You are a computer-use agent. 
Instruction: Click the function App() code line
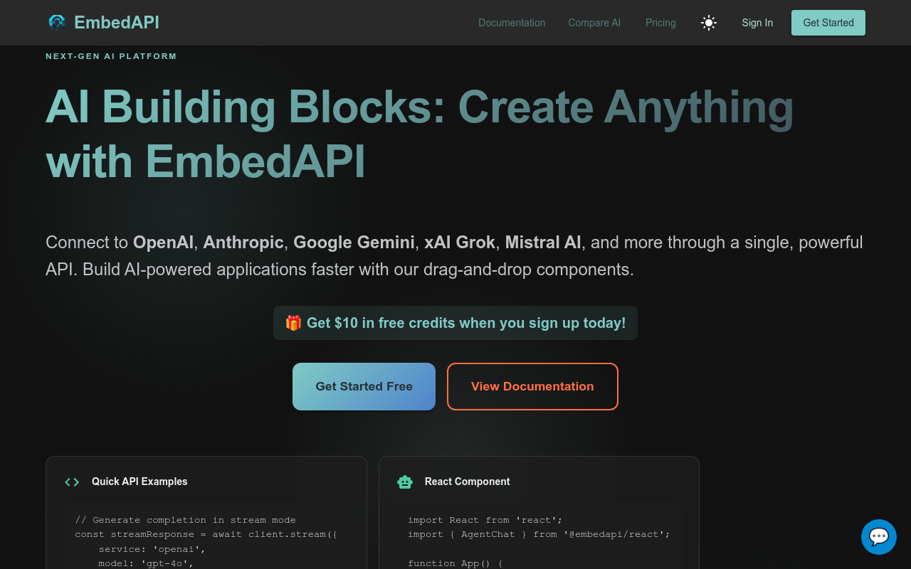[455, 563]
